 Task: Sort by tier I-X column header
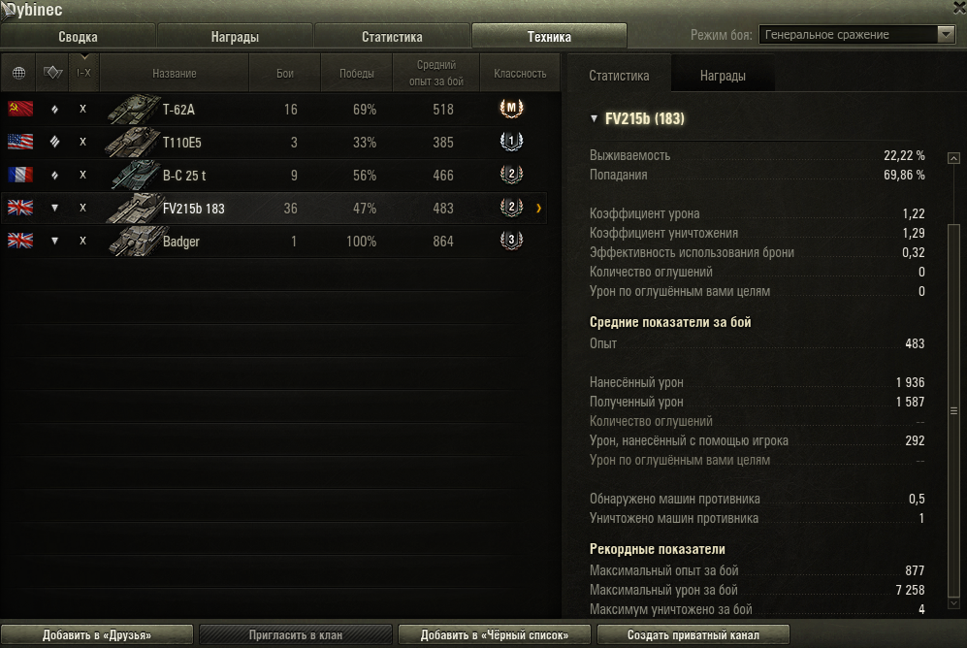83,73
